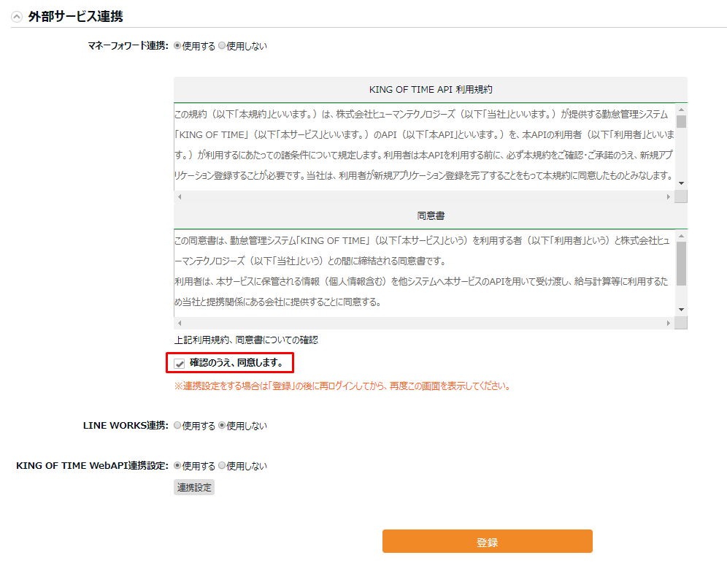Select 使用しない for KING OF TIME WebAPI連携設定

click(x=222, y=465)
